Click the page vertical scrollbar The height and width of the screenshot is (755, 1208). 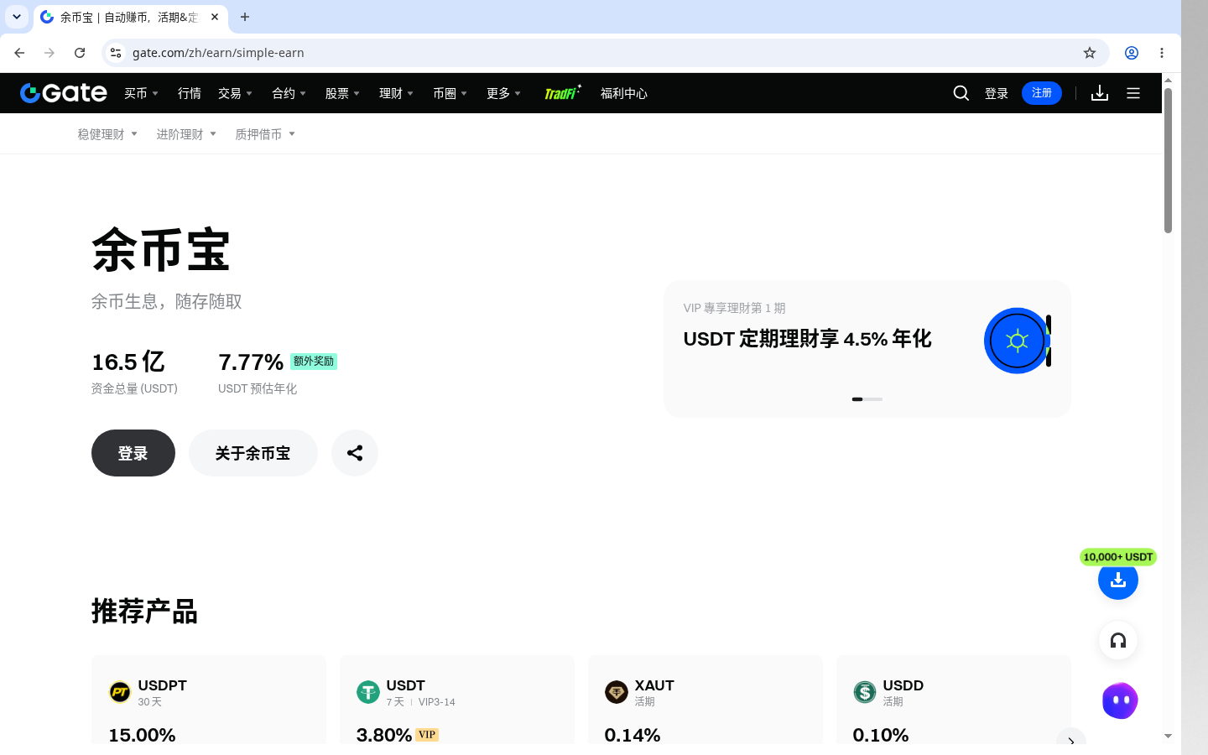pos(1168,160)
